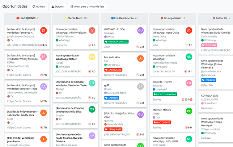Click source label OLX on Molinari card
The image size is (233, 147).
coord(158,118)
